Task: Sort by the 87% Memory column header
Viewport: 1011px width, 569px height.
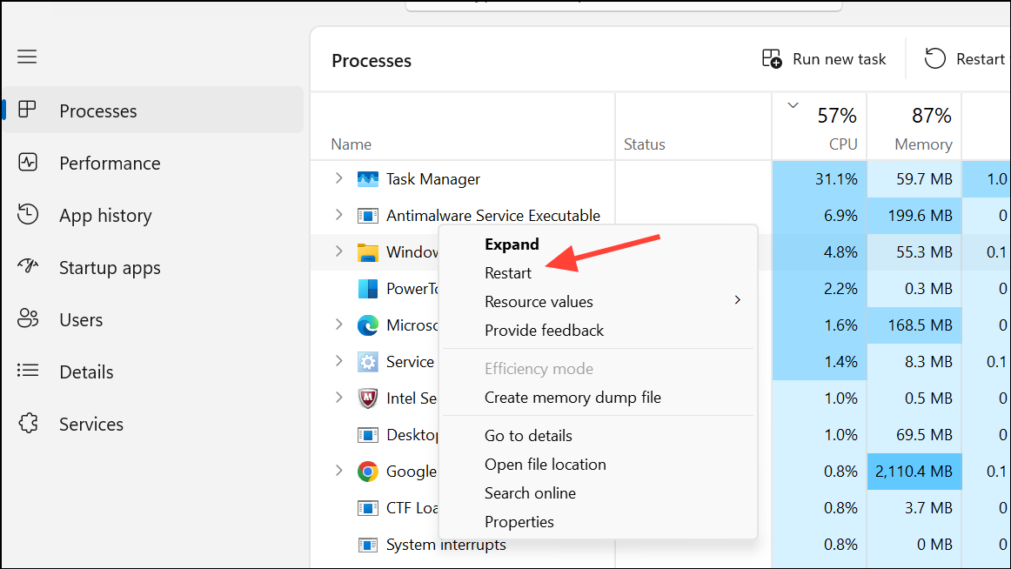Action: (914, 126)
